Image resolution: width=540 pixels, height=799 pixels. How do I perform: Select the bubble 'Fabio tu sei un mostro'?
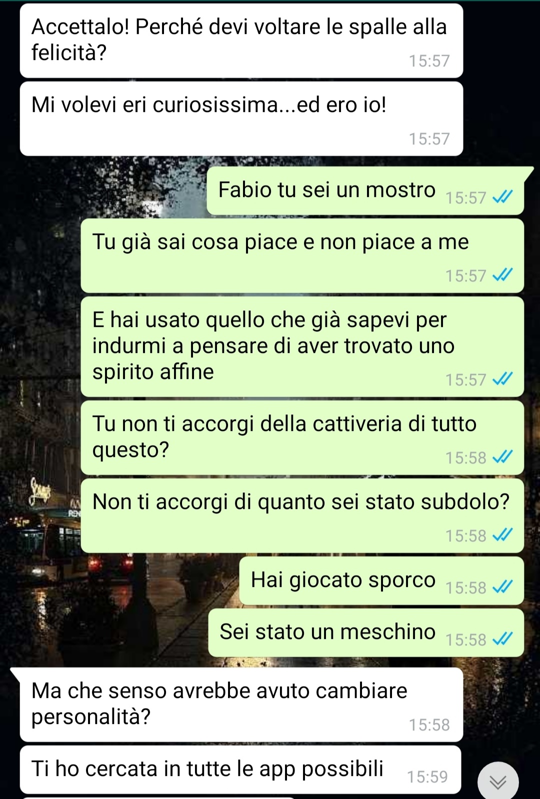click(x=365, y=190)
